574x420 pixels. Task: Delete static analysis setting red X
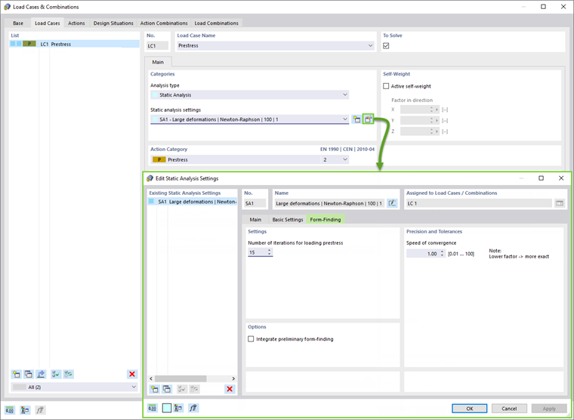230,389
